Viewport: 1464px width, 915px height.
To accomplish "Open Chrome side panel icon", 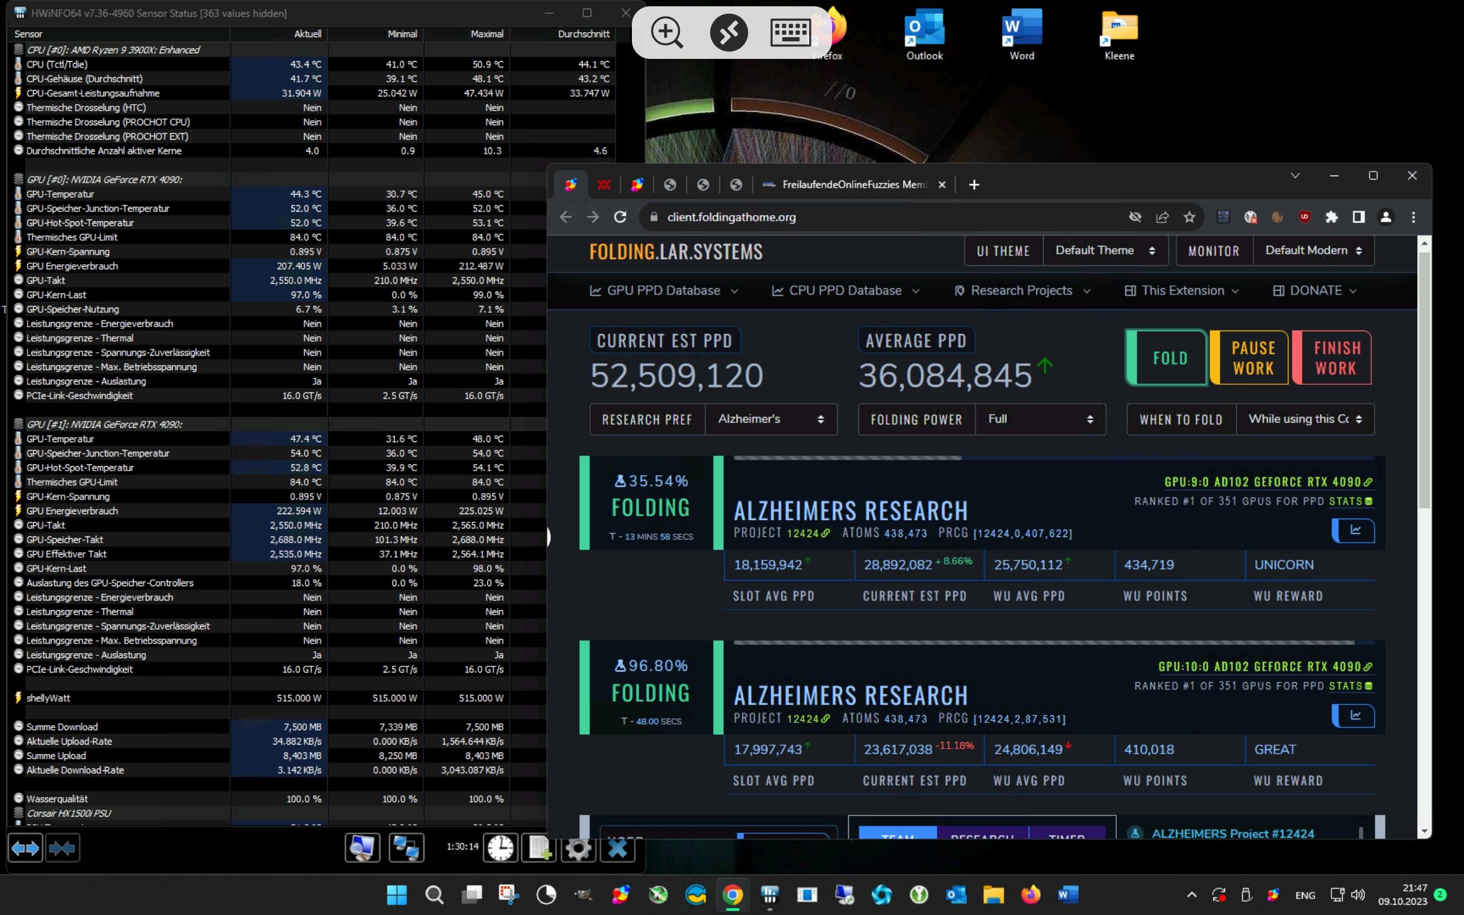I will tap(1359, 217).
